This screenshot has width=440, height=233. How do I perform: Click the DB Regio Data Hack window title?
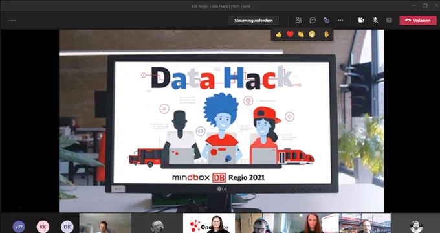[x=221, y=6]
